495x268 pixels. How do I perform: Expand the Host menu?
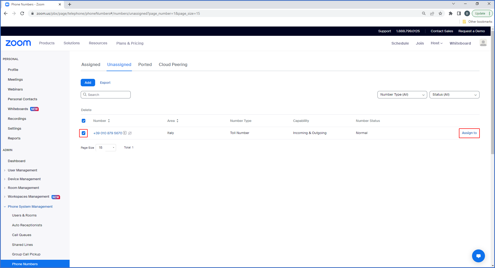[436, 43]
